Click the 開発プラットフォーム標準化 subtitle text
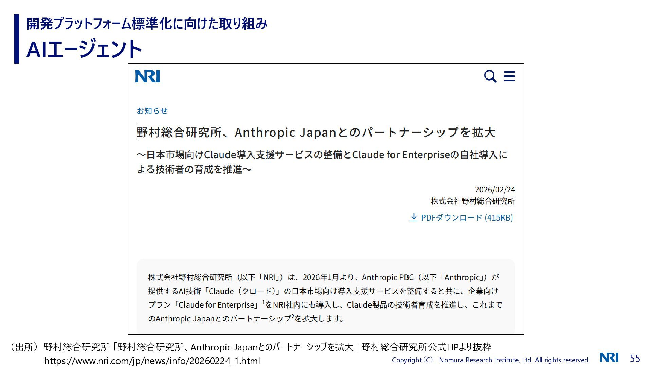652x367 pixels. 147,23
